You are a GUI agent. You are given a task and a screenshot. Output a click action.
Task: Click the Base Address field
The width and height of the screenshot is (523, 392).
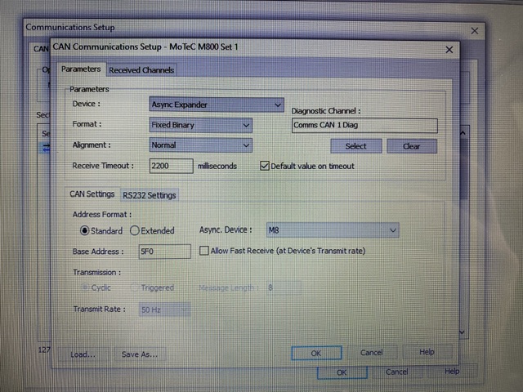[x=165, y=252]
